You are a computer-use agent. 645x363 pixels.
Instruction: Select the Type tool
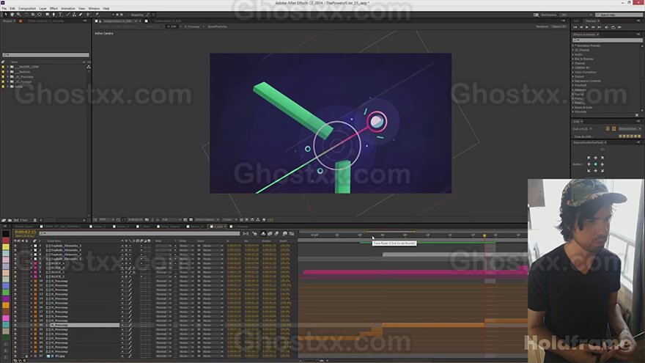point(60,15)
